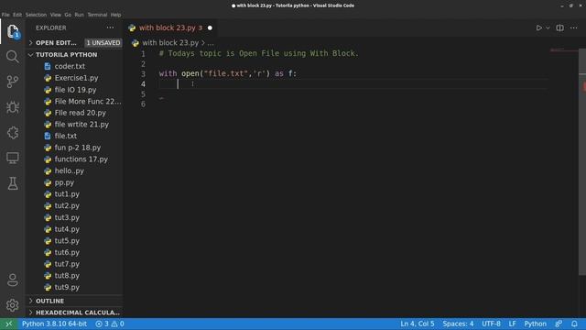Change encoding via UTF-8
Viewport: 586px width, 330px height.
pyautogui.click(x=491, y=324)
